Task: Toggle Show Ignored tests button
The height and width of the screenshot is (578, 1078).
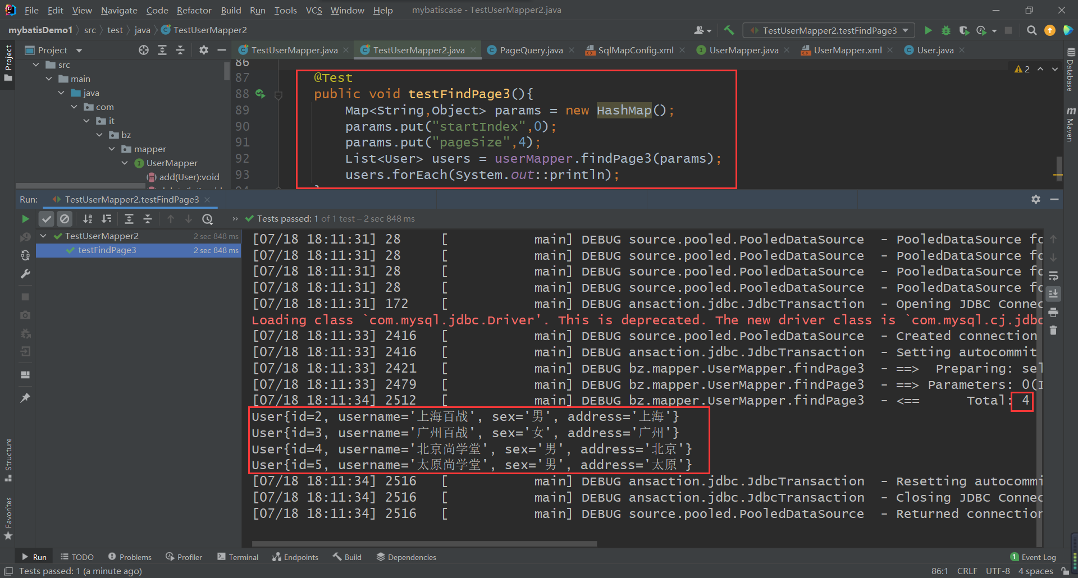Action: (x=65, y=219)
